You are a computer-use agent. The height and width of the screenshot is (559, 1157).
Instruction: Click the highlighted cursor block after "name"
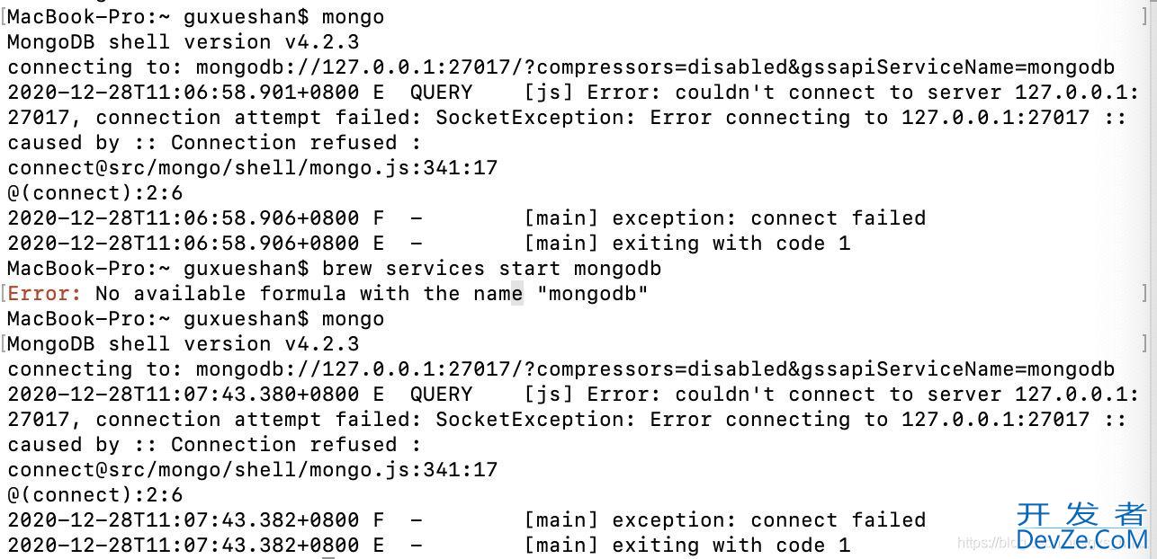tap(516, 293)
